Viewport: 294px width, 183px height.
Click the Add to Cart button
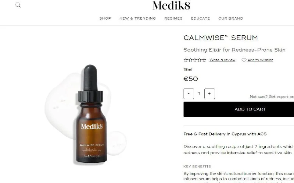239,109
